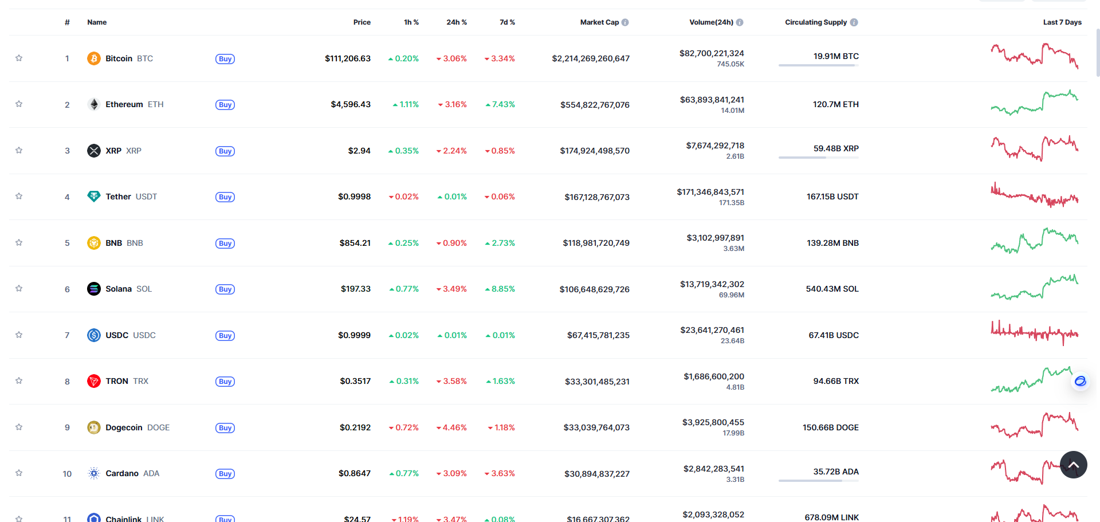Click the scroll-to-top arrow button
Screen dimensions: 1100x522
[x=1074, y=465]
